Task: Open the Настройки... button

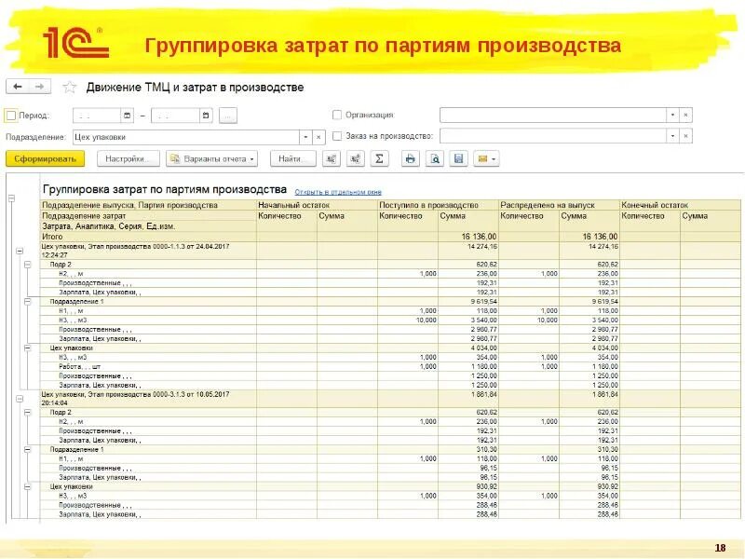Action: point(129,158)
